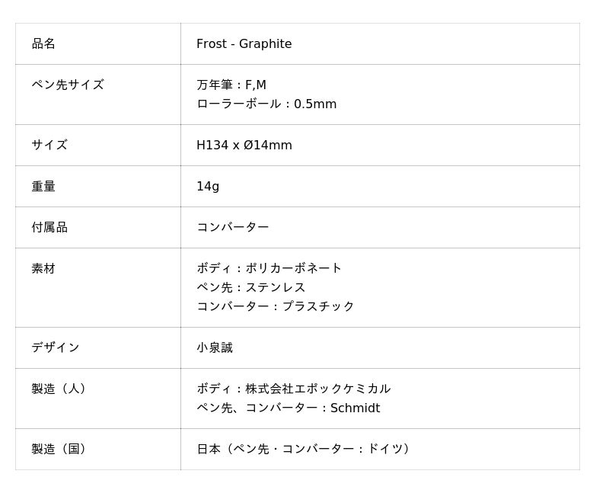Click the 付属品 row label

click(x=49, y=228)
